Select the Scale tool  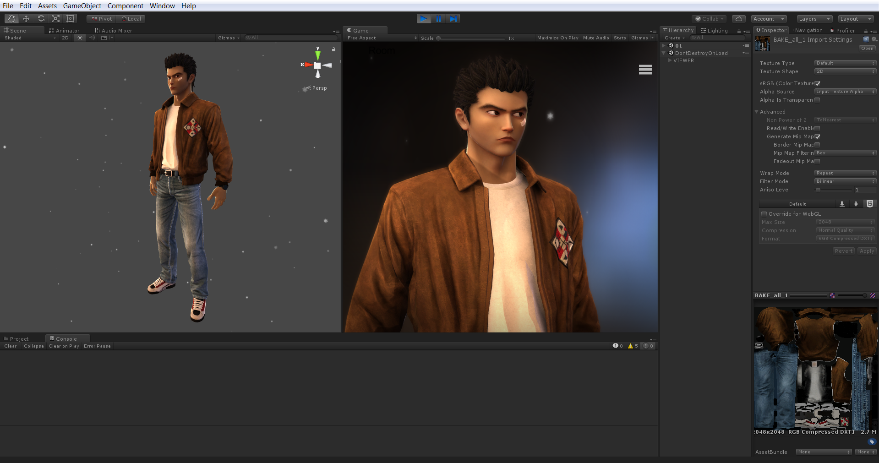pyautogui.click(x=56, y=19)
